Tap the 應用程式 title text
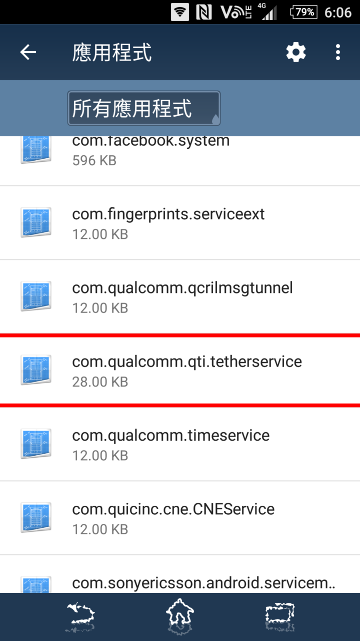 [x=112, y=53]
